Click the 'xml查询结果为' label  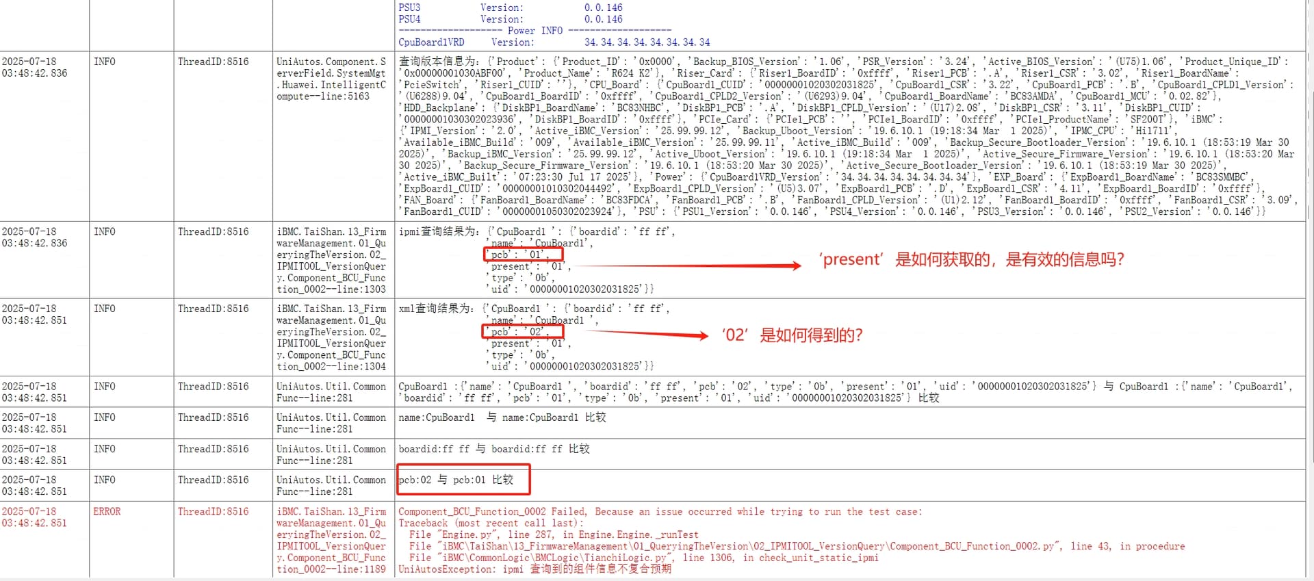435,309
